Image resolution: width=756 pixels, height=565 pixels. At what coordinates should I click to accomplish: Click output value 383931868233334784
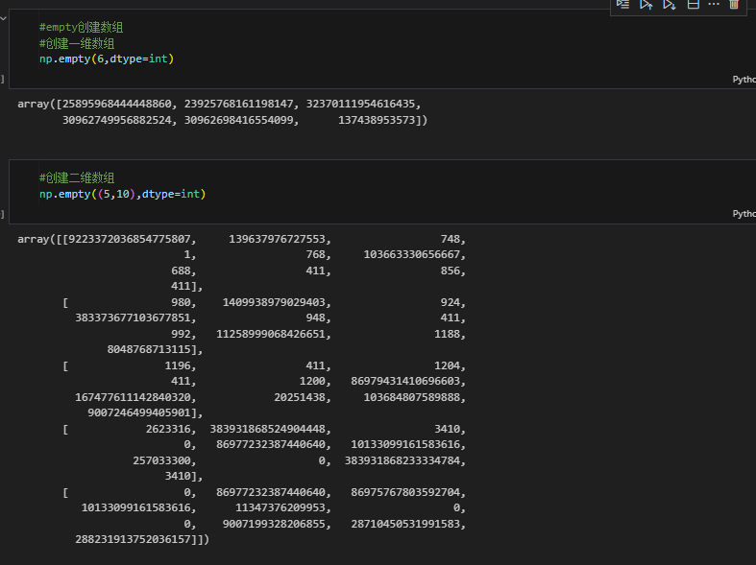[x=402, y=460]
